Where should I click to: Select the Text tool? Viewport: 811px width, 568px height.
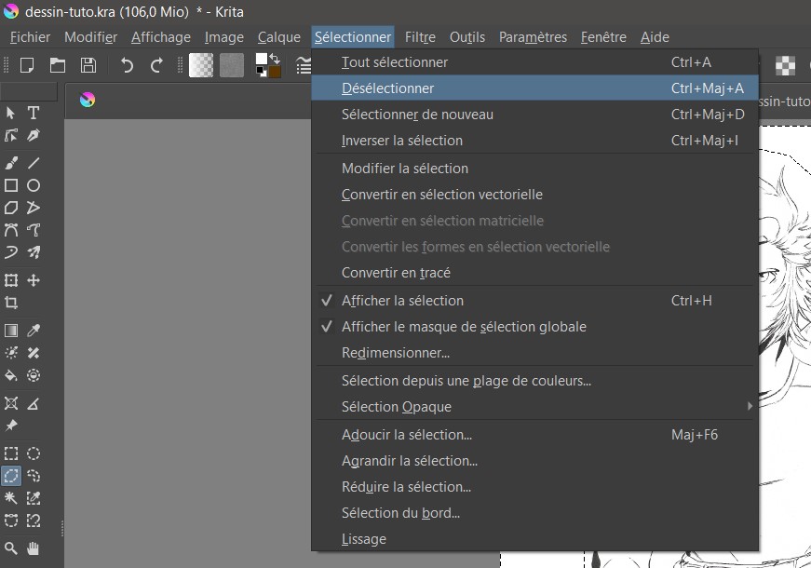click(34, 113)
